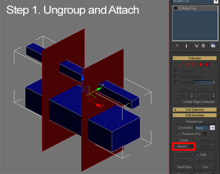Collapse Selection rollout header
This screenshot has width=220, height=174.
click(194, 58)
